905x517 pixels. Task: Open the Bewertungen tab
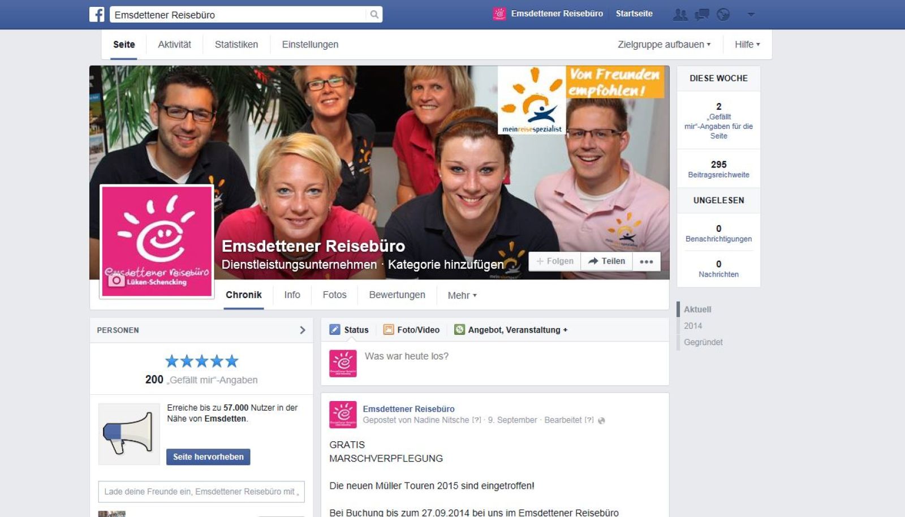click(397, 295)
